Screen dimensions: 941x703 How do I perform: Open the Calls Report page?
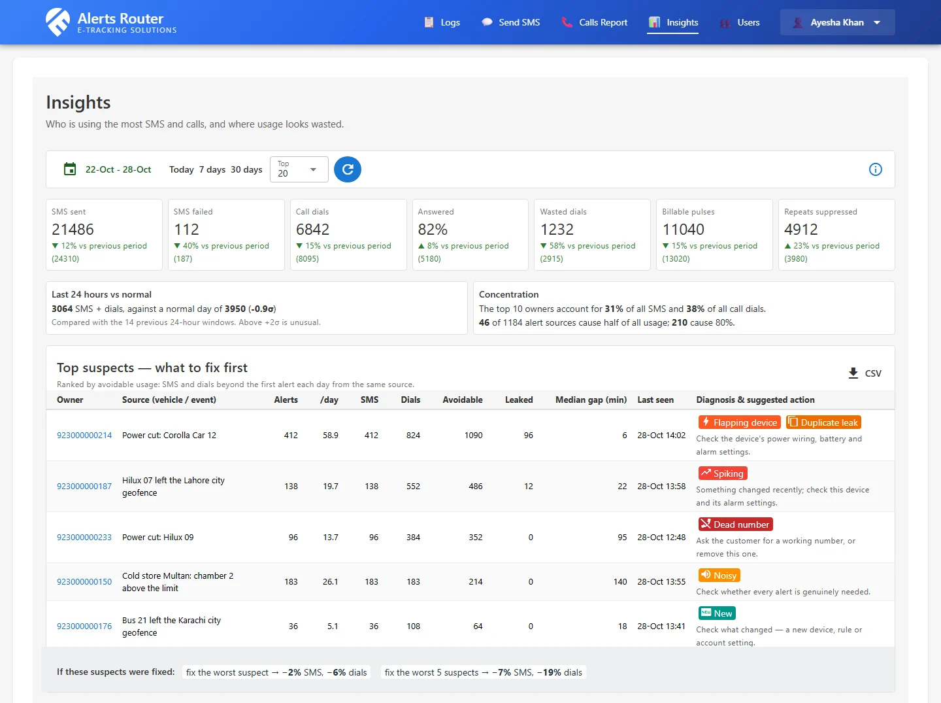click(594, 22)
